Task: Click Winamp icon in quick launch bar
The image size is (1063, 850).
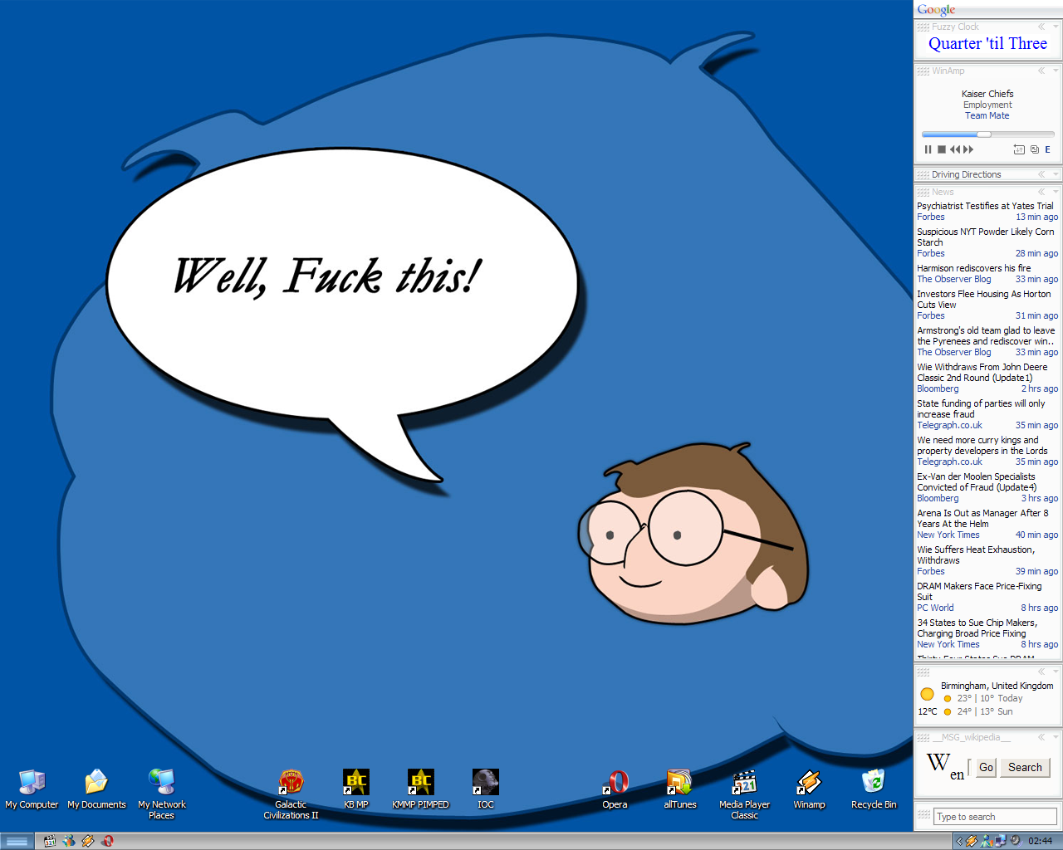Action: (x=87, y=841)
